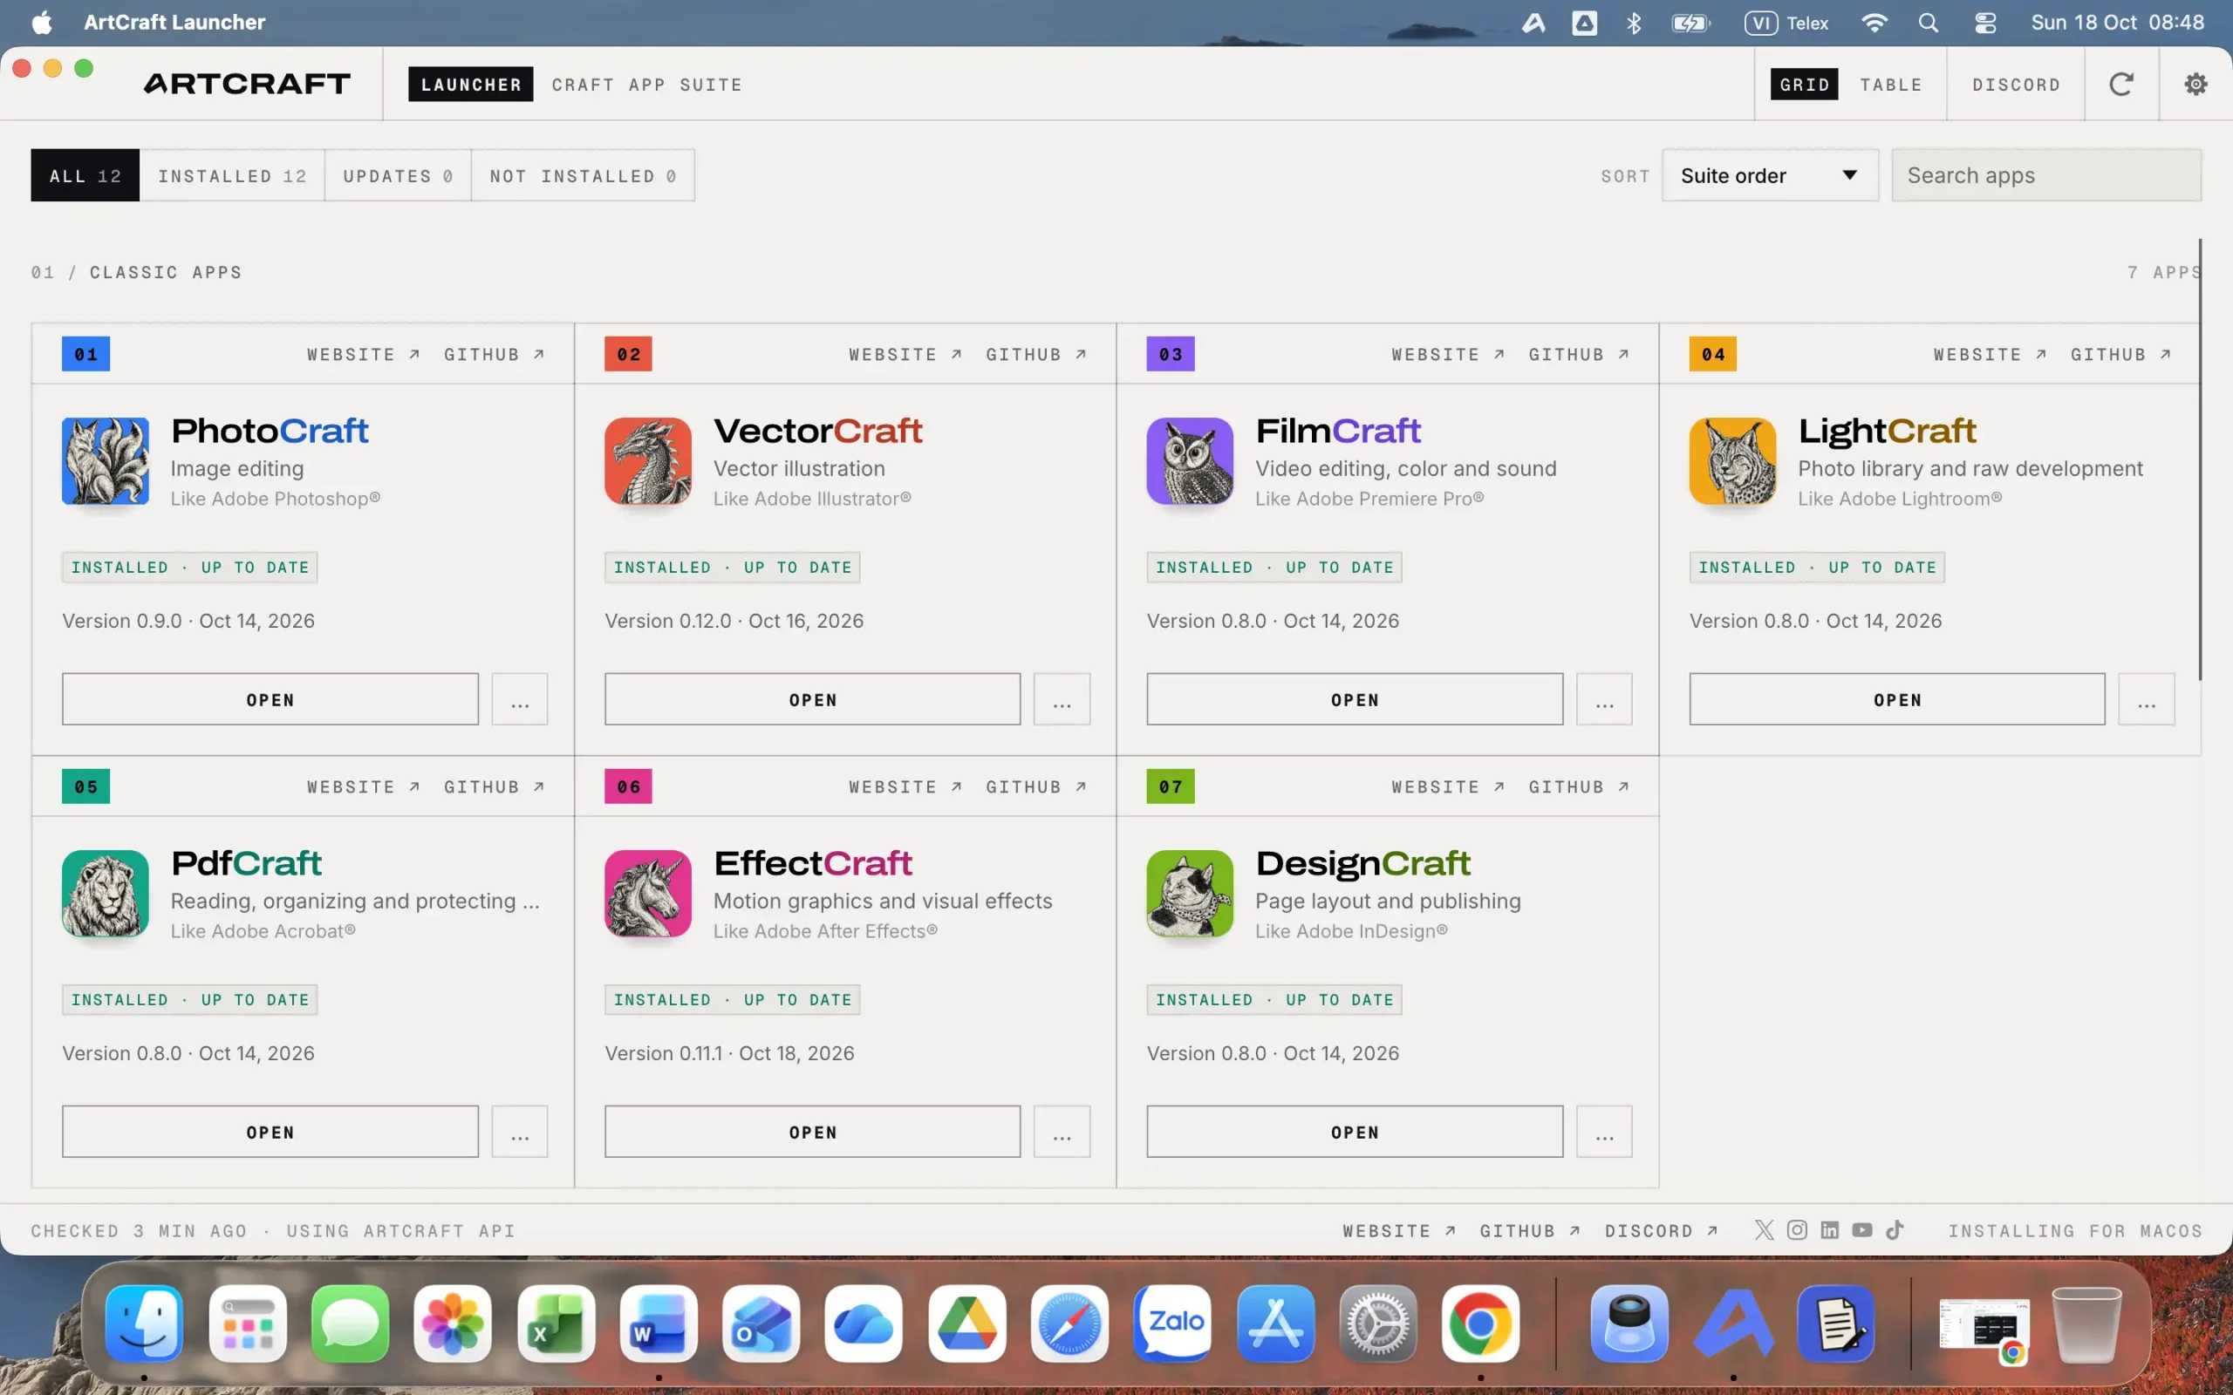
Task: Open Google Chrome from the dock
Action: (1480, 1324)
